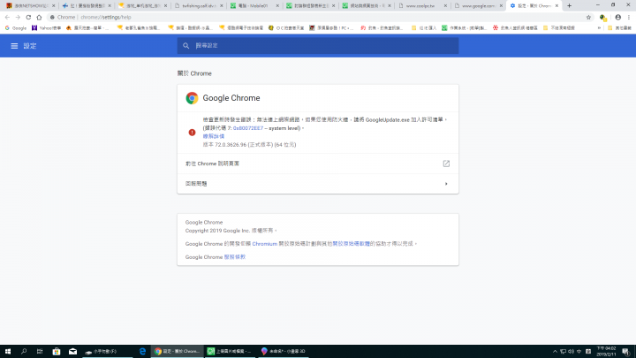Open Chrome three-dot menu
Screen dimensions: 636x358
tap(629, 17)
